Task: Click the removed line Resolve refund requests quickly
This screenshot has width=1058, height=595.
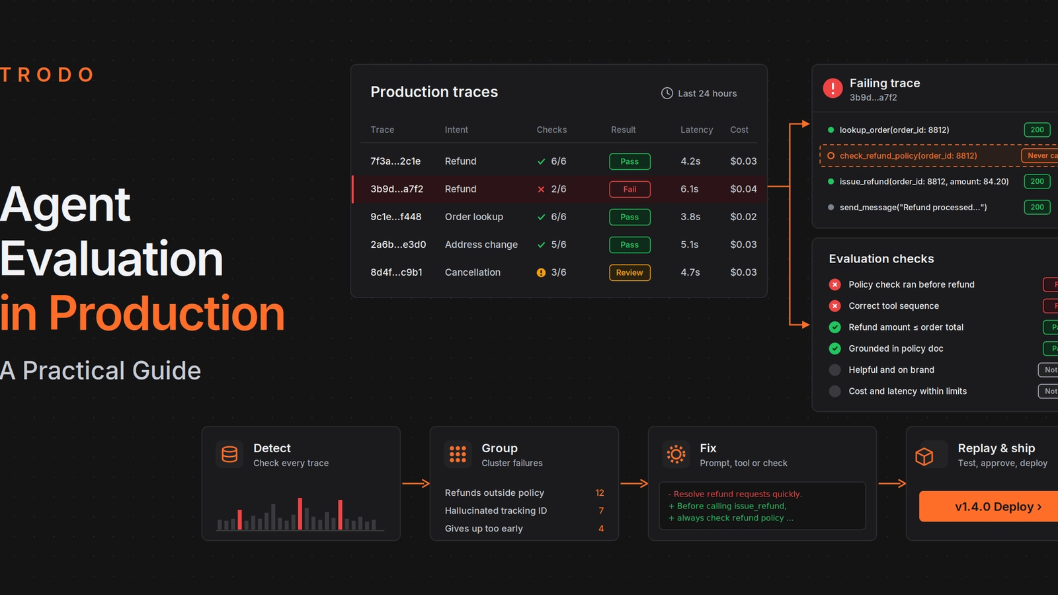Action: pyautogui.click(x=735, y=494)
